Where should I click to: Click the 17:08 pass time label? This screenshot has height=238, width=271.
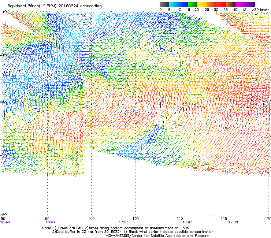point(233,222)
